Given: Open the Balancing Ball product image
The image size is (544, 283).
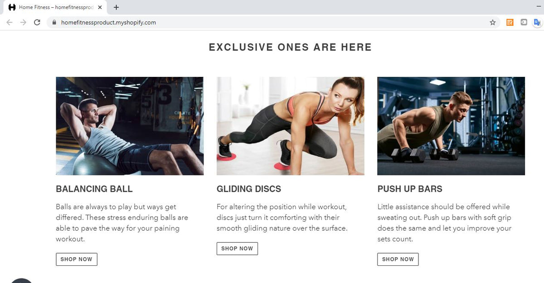Looking at the screenshot, I should pos(130,126).
